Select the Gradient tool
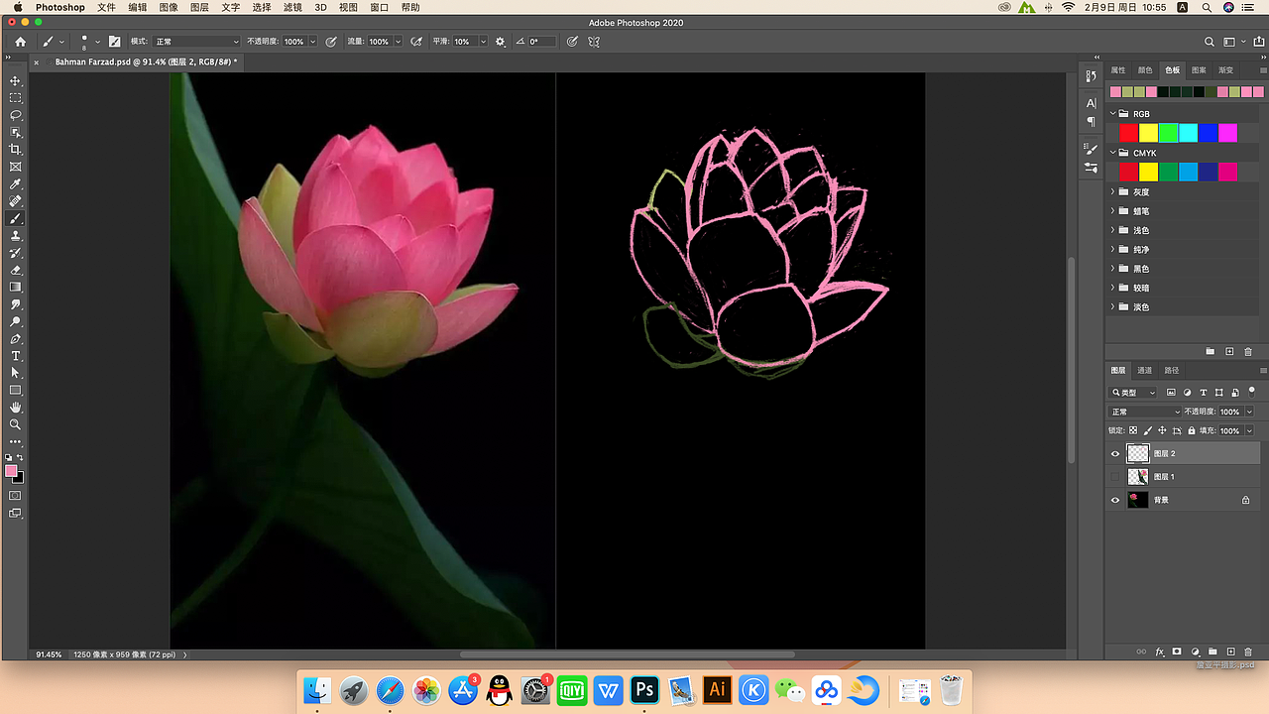1269x714 pixels. 15,288
